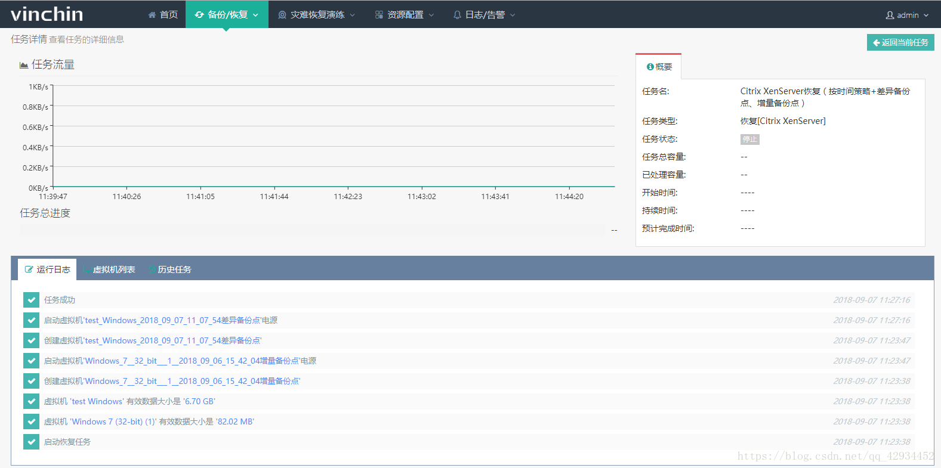Screen dimensions: 941x468
Task: Open the 灾难恢复演练 menu
Action: (317, 14)
